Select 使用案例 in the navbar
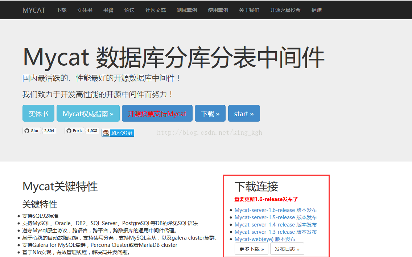This screenshot has width=412, height=257. point(218,10)
